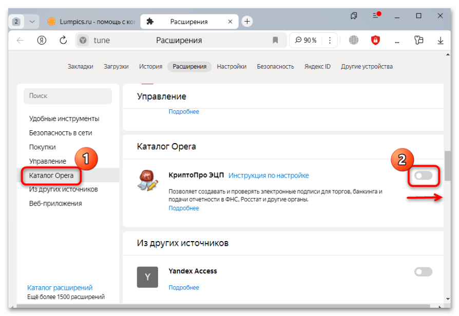Click Подробнее under Управление section
The height and width of the screenshot is (316, 459).
[184, 111]
